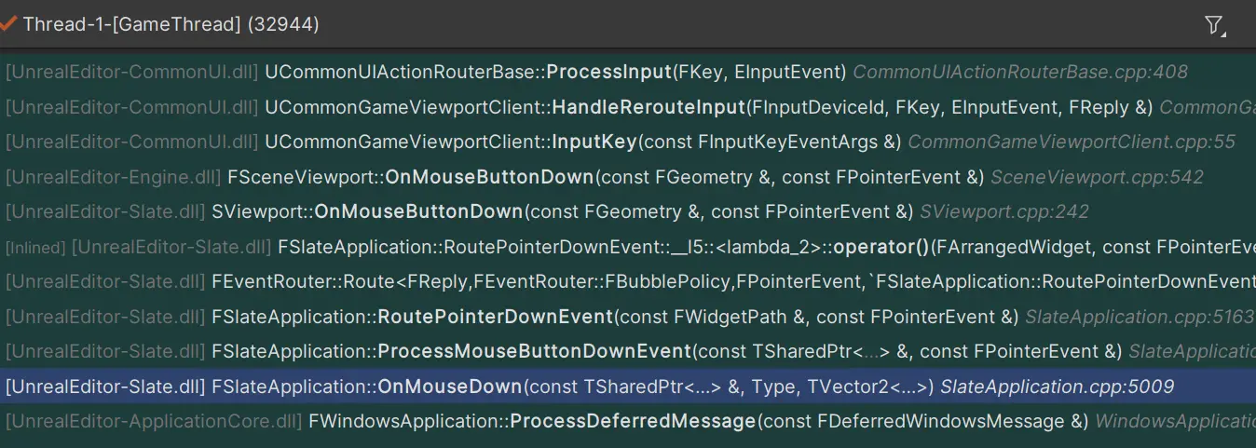Click the SlateApplication.cpp:5009 source location

[1057, 387]
